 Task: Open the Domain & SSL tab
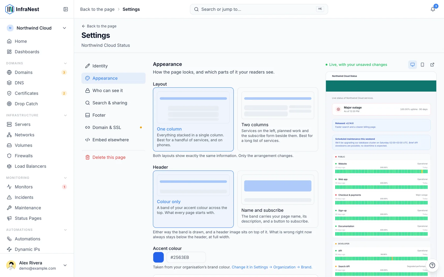pos(113,127)
